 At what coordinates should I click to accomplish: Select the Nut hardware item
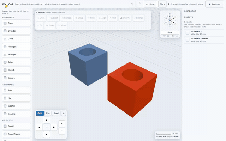coord(16,98)
